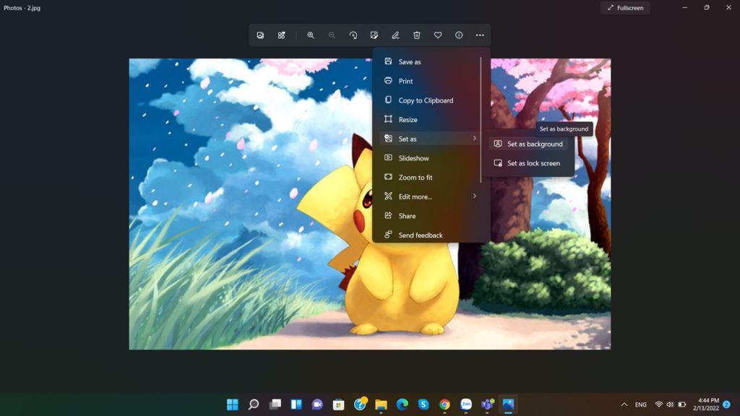This screenshot has width=740, height=416.
Task: Zoom in with the magnifier plus icon
Action: click(x=311, y=35)
